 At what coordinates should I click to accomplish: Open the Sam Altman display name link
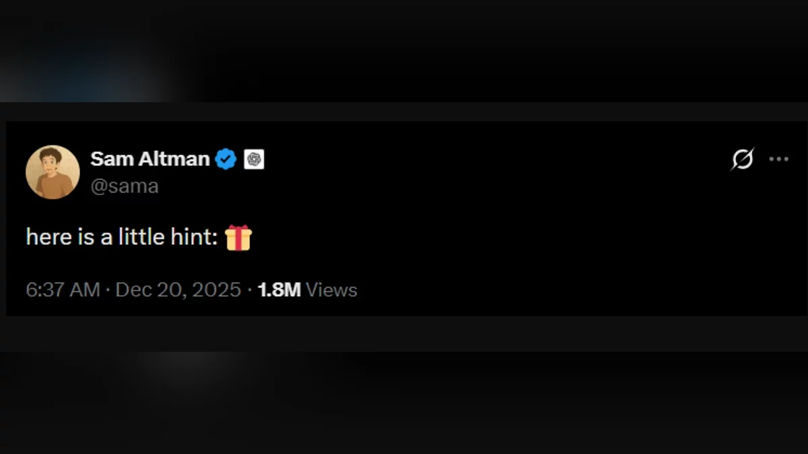tap(149, 159)
